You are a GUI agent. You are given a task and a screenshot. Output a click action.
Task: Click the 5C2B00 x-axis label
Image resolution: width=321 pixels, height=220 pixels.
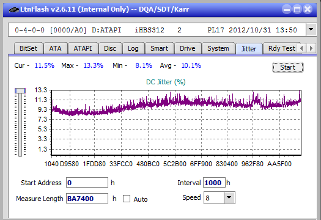coord(175,164)
